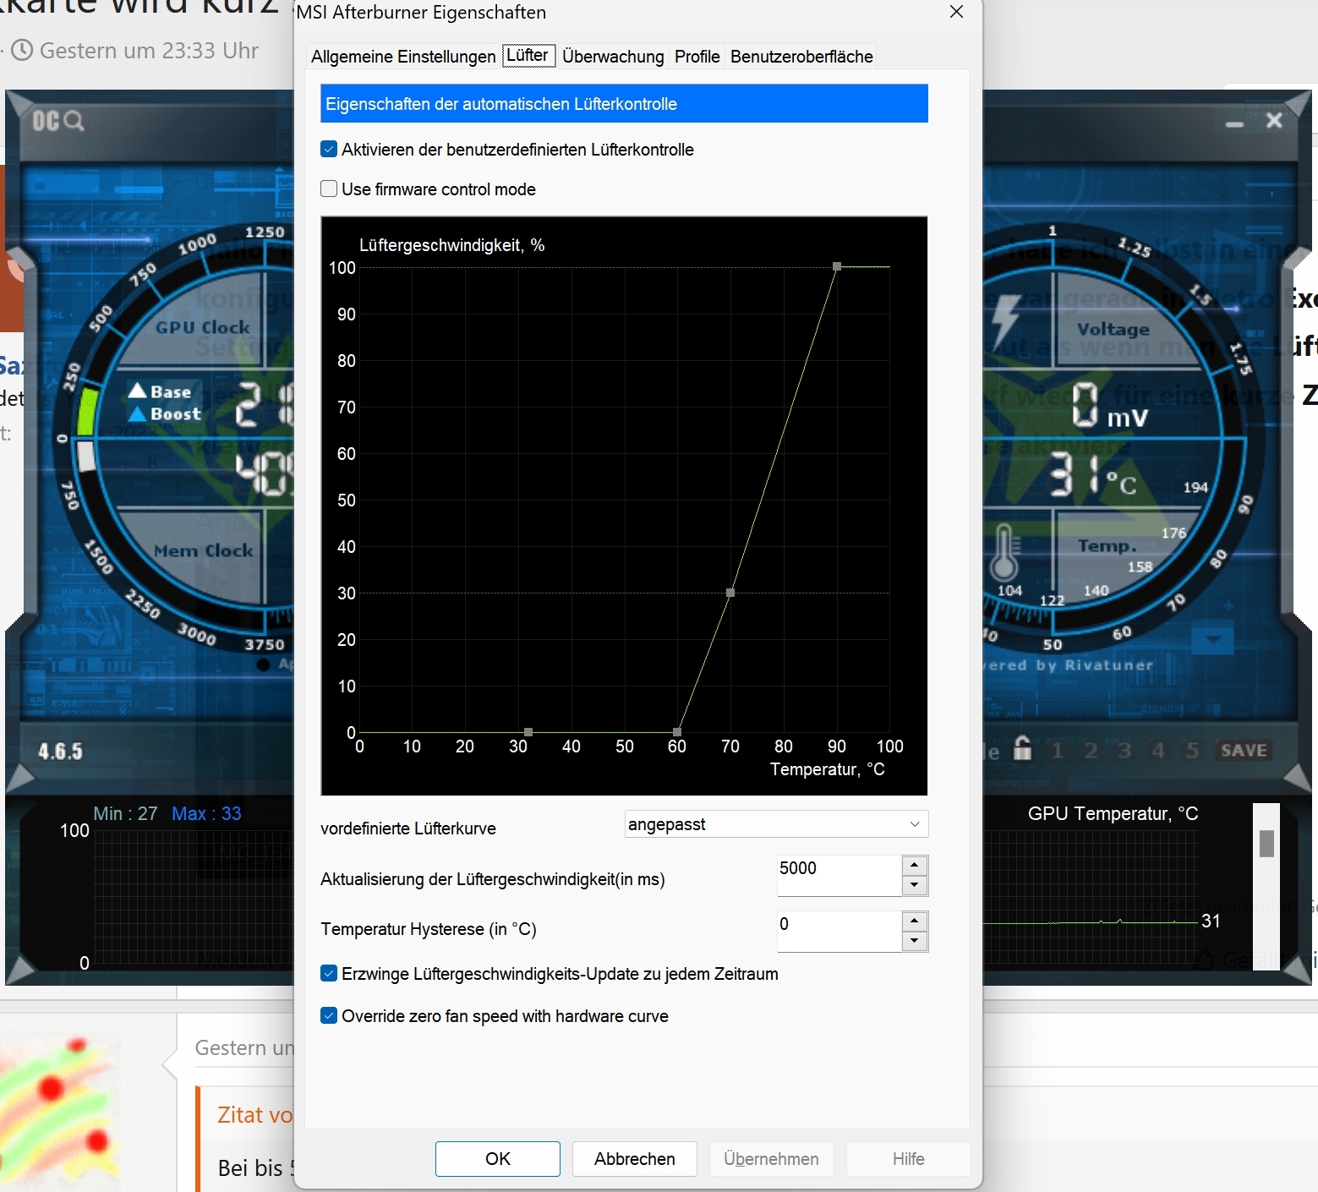Click the Boost clock triangle icon
1318x1192 pixels.
point(138,414)
